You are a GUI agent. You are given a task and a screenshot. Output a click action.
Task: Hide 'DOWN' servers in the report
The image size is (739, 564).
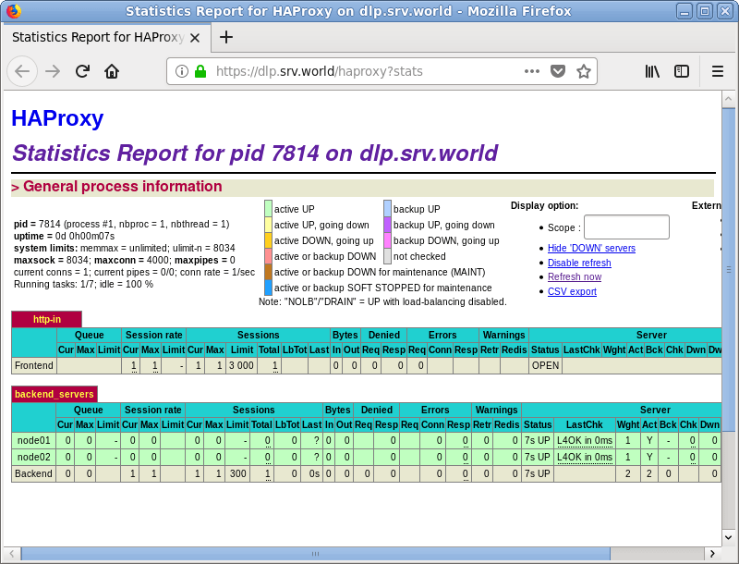[x=590, y=248]
